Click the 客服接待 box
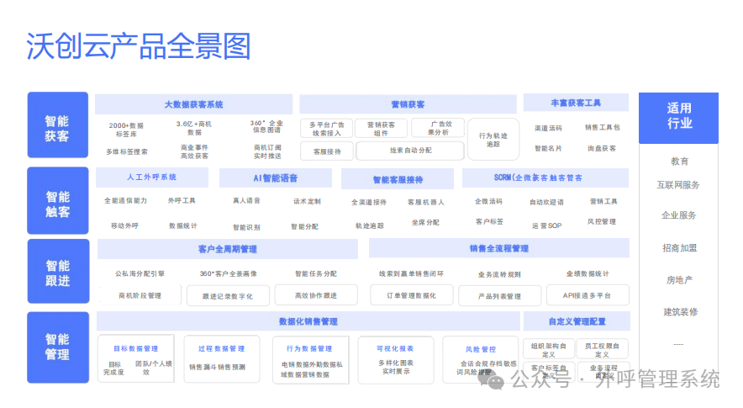The width and height of the screenshot is (743, 408). [x=327, y=151]
